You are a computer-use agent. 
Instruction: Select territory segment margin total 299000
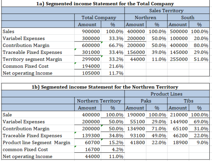(87, 59)
